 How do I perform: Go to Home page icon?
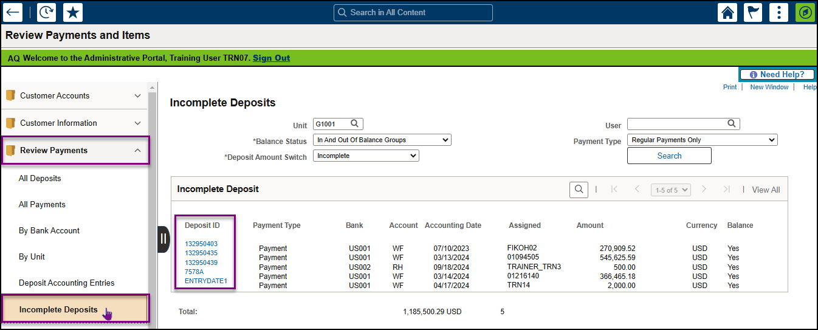727,12
